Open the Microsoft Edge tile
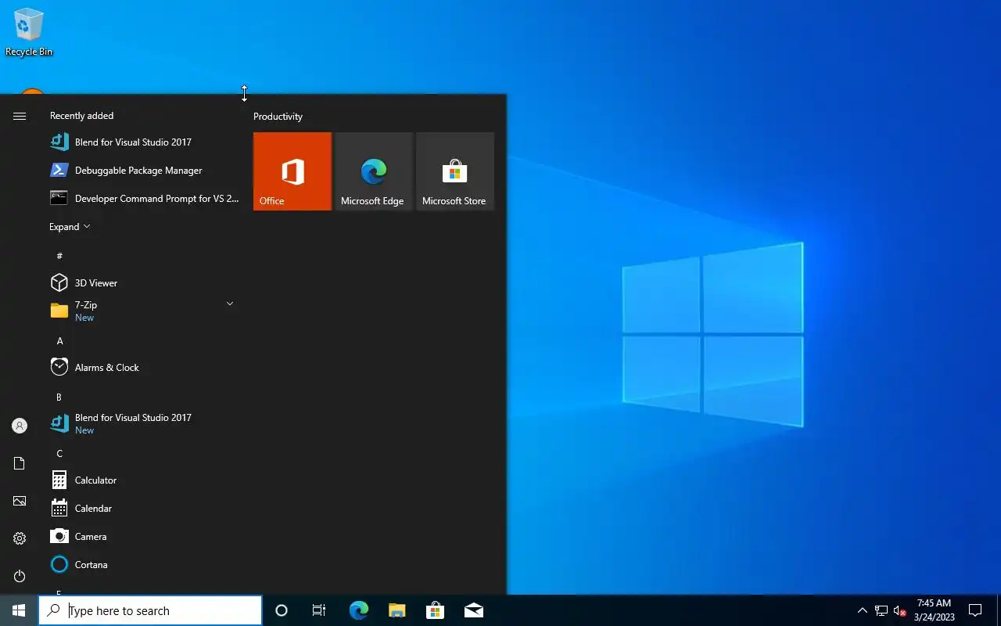The image size is (1001, 626). click(374, 171)
